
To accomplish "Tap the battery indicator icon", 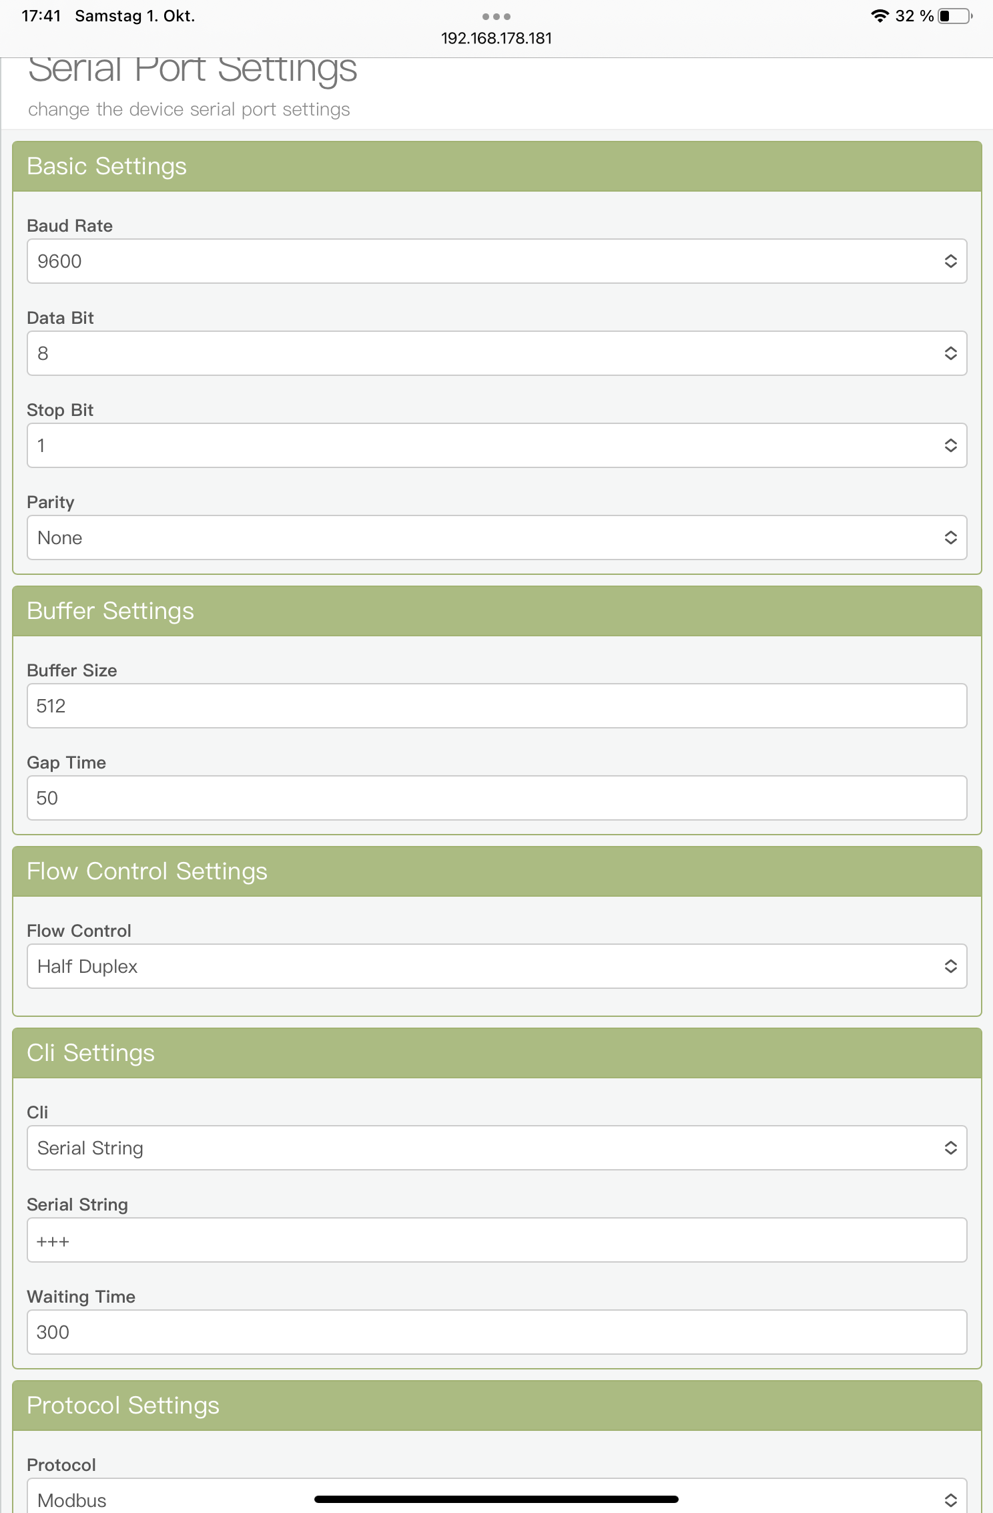I will click(x=955, y=16).
